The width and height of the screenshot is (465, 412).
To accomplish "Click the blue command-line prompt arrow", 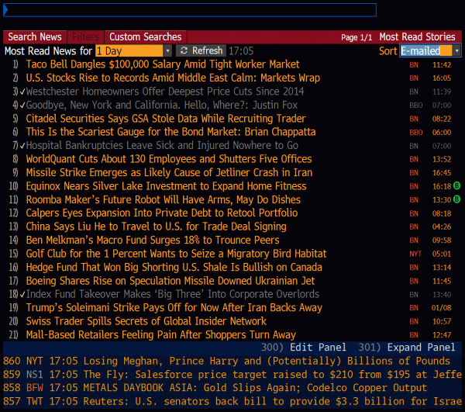I will coord(5,10).
